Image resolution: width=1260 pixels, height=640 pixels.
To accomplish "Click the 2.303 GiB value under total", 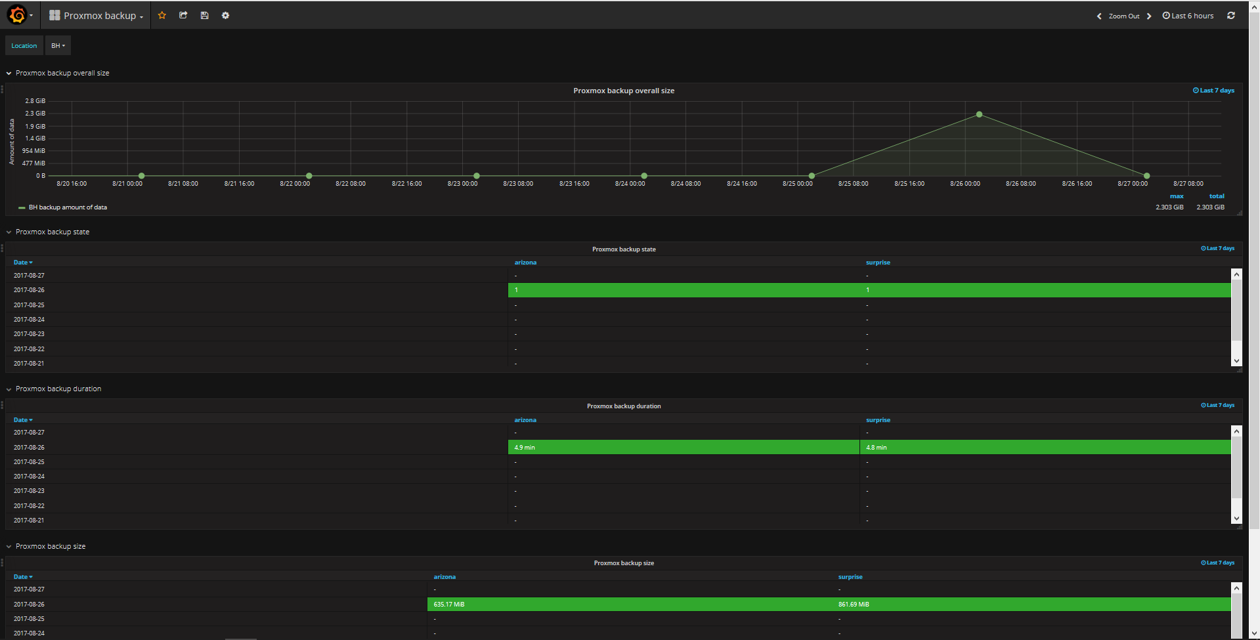I will pos(1210,207).
